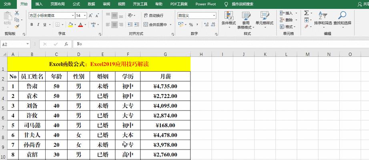Image resolution: width=369 pixels, height=160 pixels.
Task: Click Increase Decimal icon
Action: click(207, 24)
